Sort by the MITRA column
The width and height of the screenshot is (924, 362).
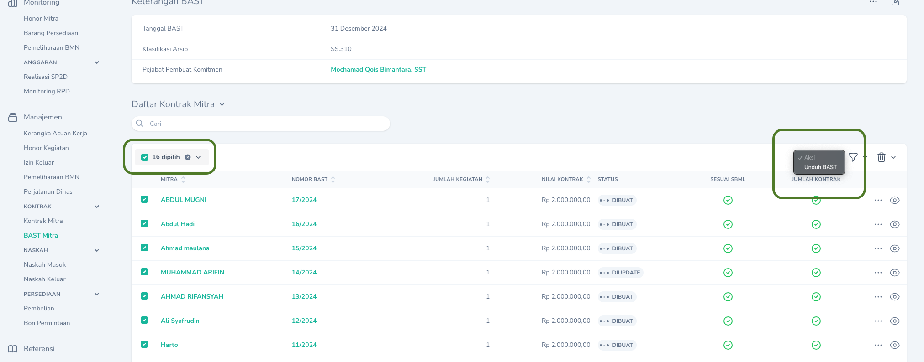coord(173,180)
